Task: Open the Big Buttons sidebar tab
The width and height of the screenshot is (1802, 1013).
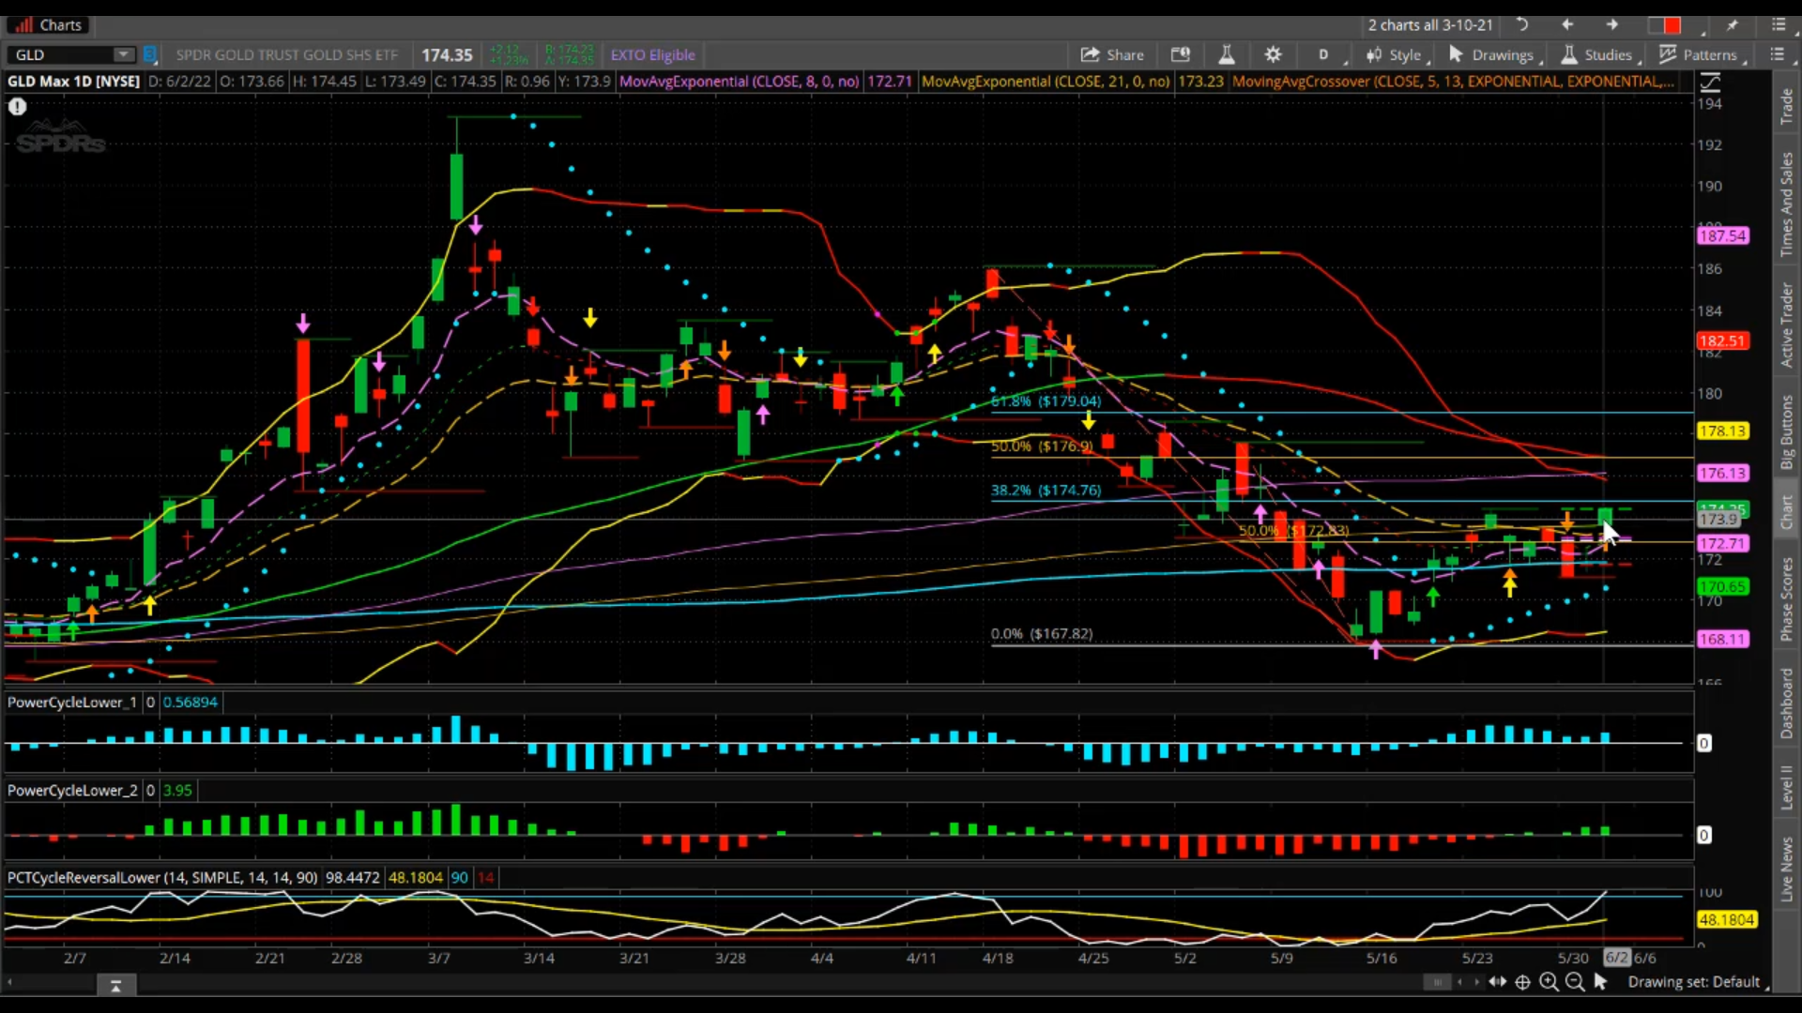Action: coord(1786,431)
